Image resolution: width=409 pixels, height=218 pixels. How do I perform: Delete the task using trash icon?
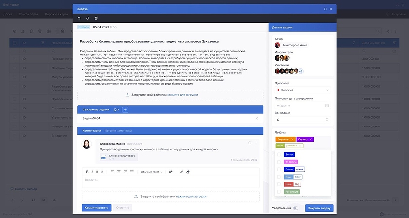(x=96, y=18)
